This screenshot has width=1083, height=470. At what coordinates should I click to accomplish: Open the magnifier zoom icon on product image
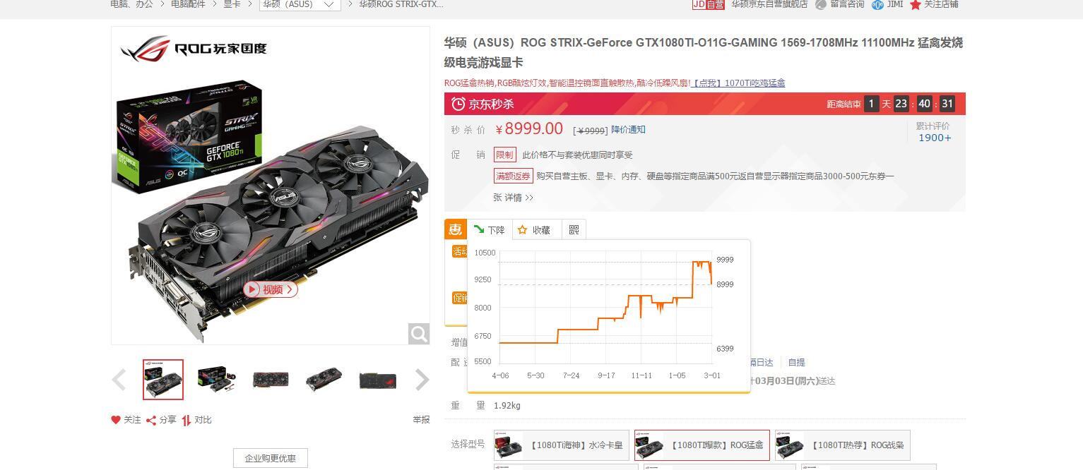(x=419, y=333)
